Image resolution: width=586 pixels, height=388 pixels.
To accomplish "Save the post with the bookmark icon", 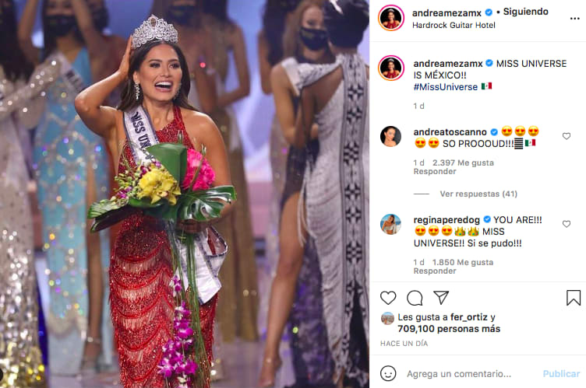I will coord(574,298).
